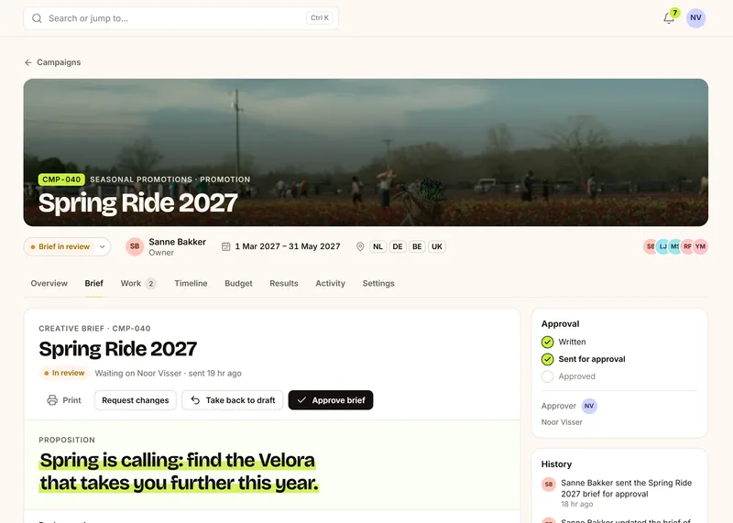Click Request changes button
Image resolution: width=733 pixels, height=523 pixels.
(135, 400)
